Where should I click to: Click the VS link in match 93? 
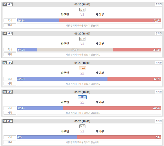click(x=82, y=102)
